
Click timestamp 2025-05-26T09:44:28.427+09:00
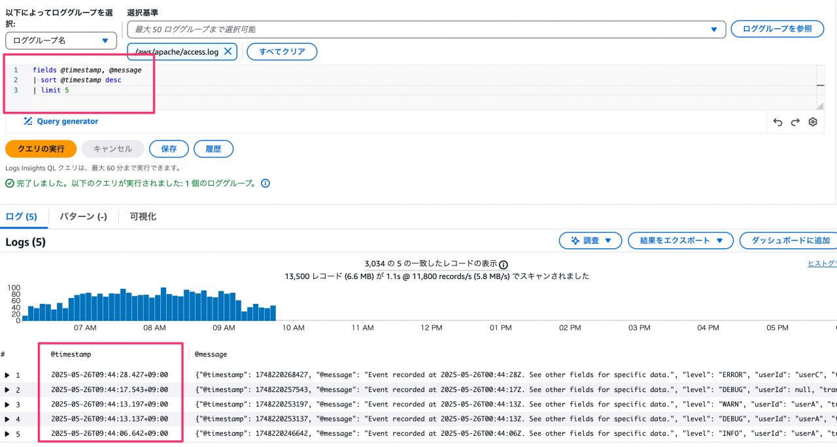click(110, 375)
